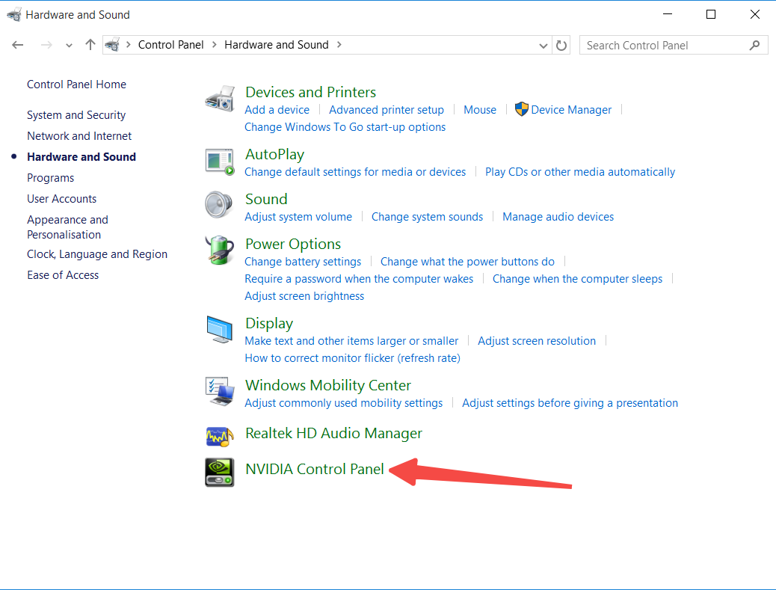Click the forward navigation arrow

click(46, 45)
